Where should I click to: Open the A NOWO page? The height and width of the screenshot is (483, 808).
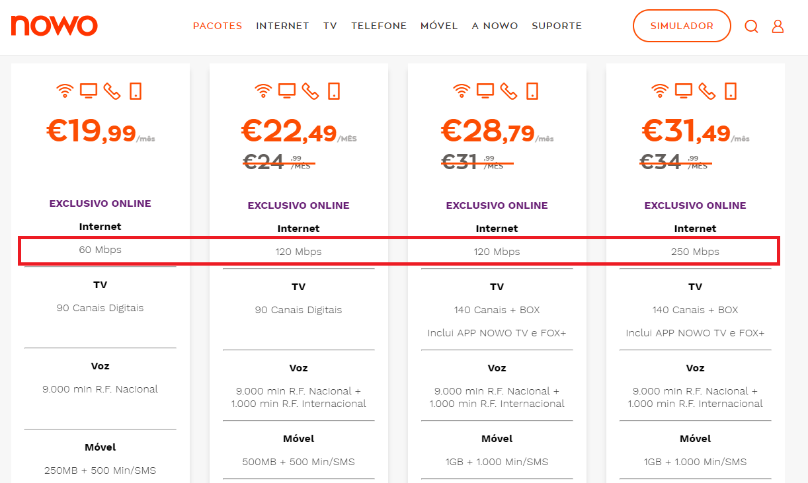tap(495, 26)
